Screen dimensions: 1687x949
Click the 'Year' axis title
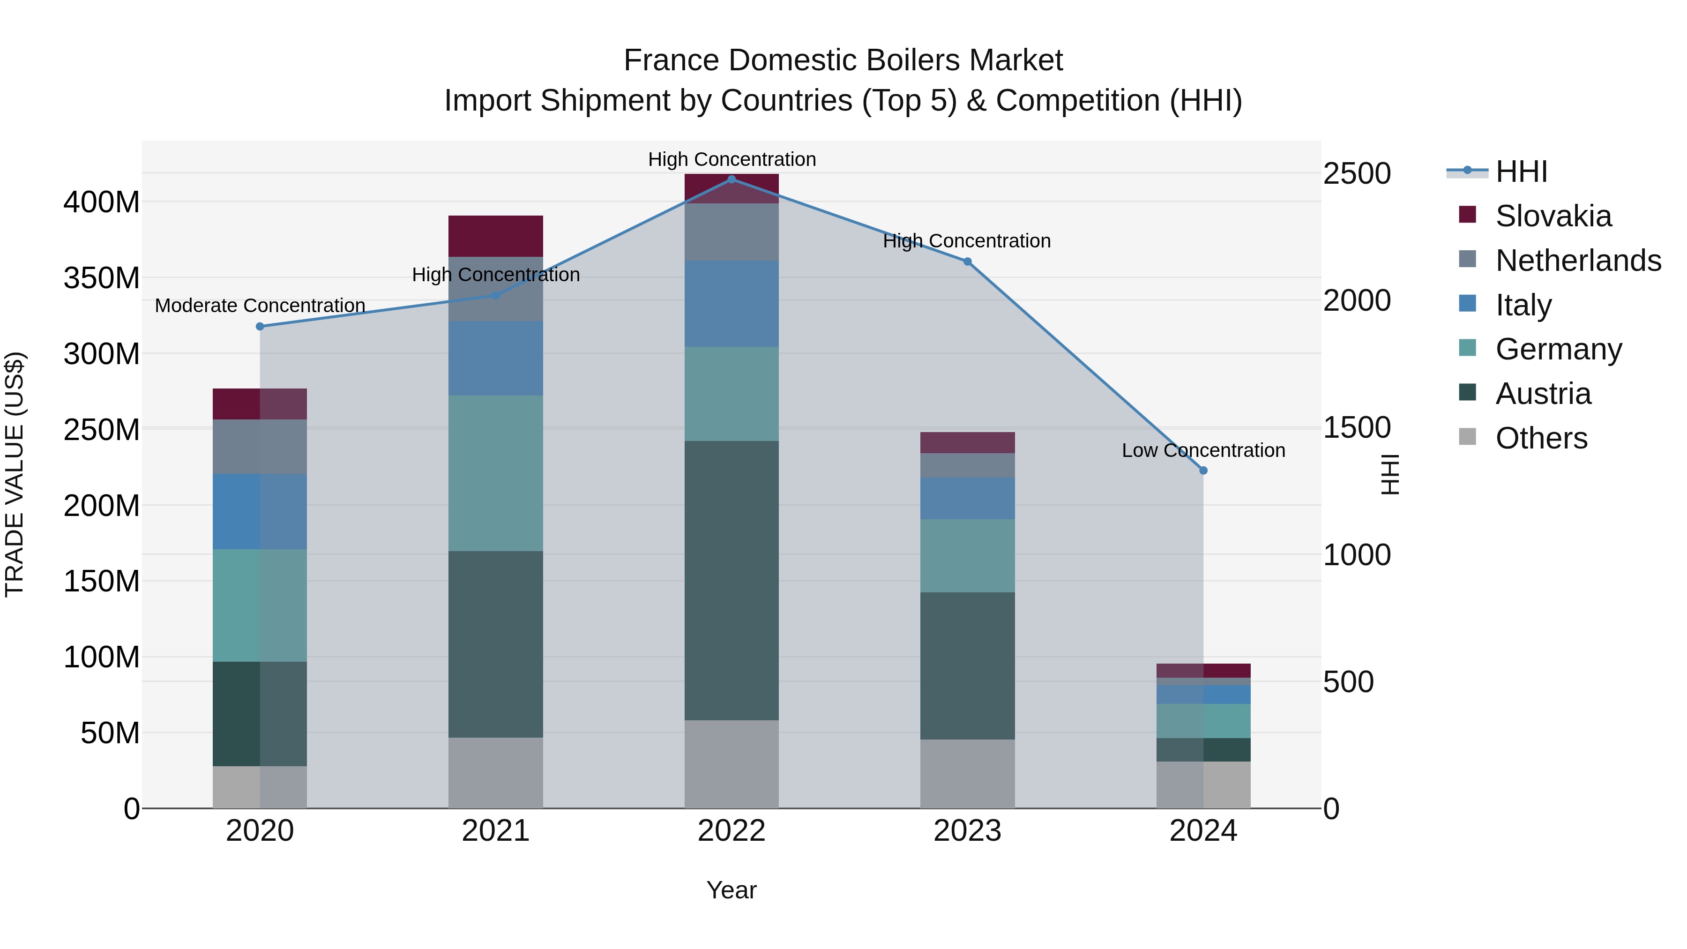point(732,891)
